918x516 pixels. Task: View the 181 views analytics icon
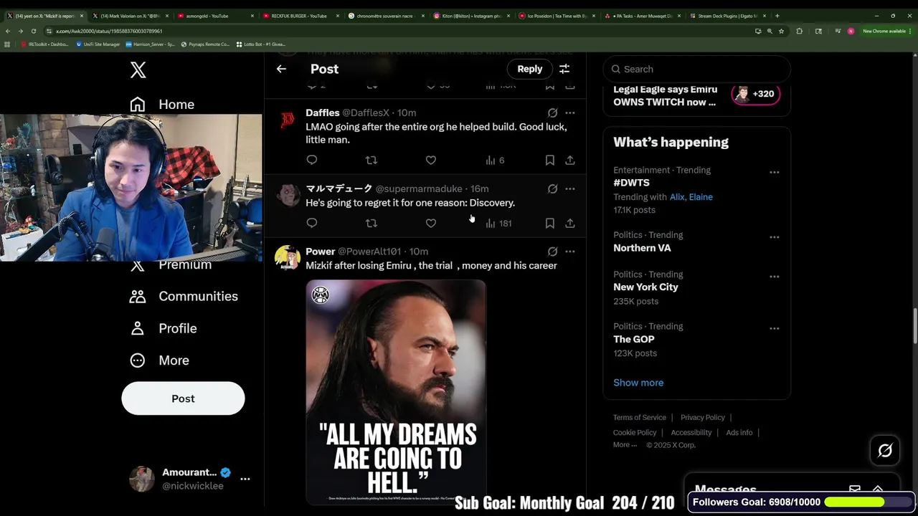pyautogui.click(x=498, y=223)
